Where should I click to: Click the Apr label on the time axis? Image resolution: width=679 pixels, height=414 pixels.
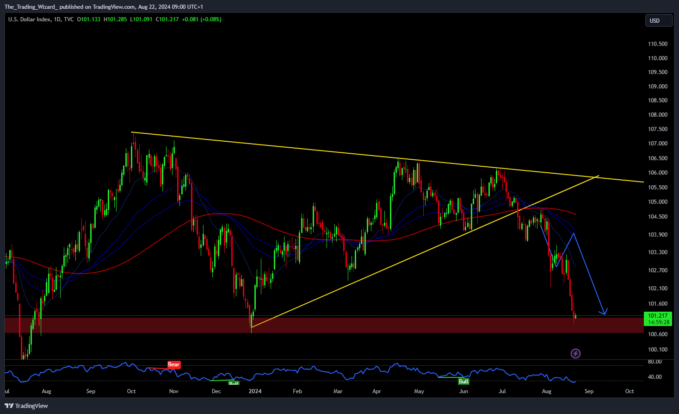(x=377, y=391)
